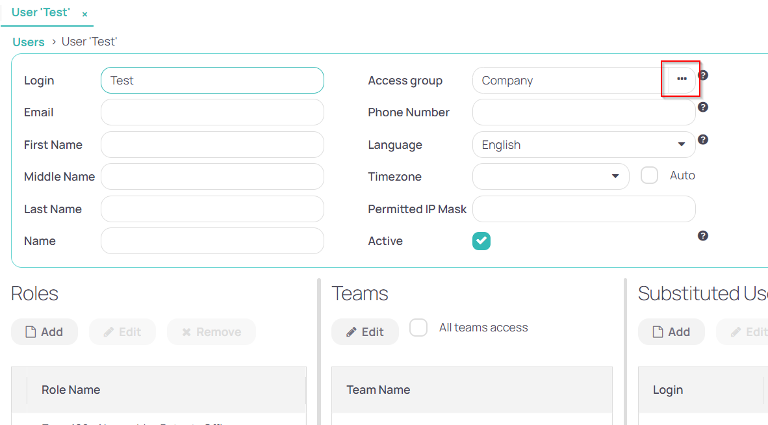The image size is (768, 425).
Task: Focus the First Name field
Action: pyautogui.click(x=212, y=144)
